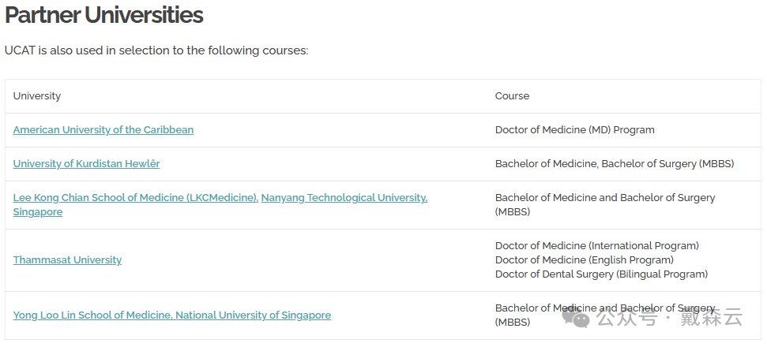Click the course text in Lee Kong Chian row
Screen dimensions: 767x347
[605, 204]
